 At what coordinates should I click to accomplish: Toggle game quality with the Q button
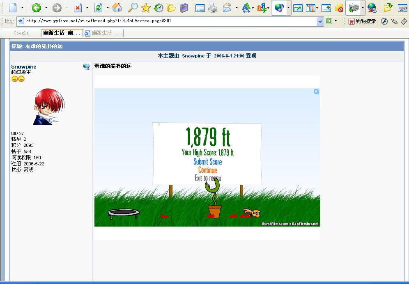point(317,91)
